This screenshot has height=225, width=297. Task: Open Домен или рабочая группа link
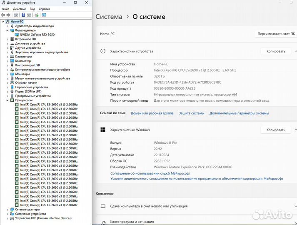click(x=152, y=113)
